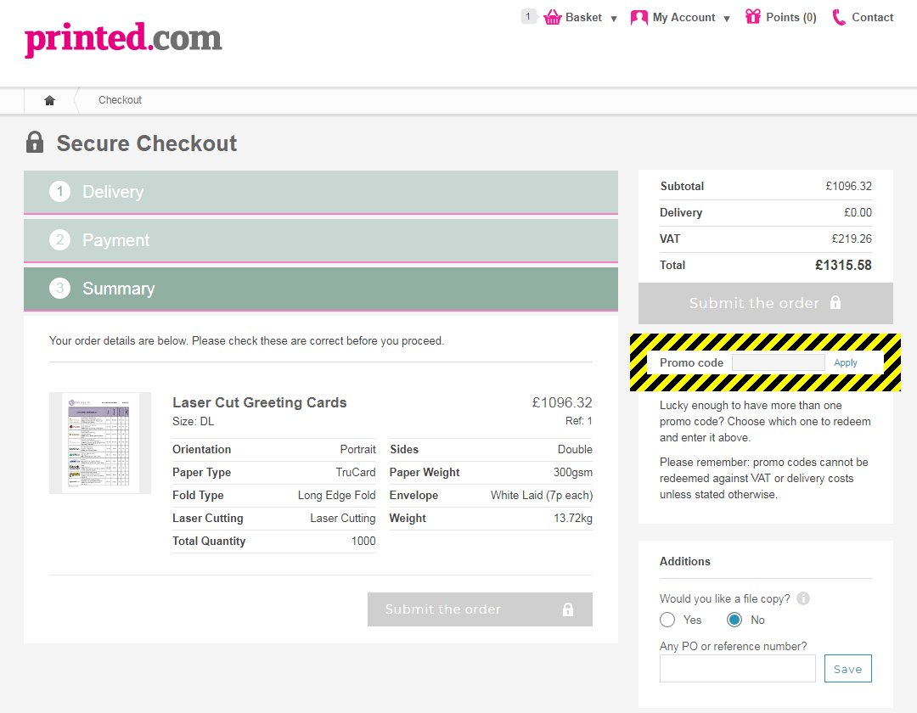Image resolution: width=917 pixels, height=713 pixels.
Task: Expand the My Account dropdown arrow
Action: click(x=727, y=19)
